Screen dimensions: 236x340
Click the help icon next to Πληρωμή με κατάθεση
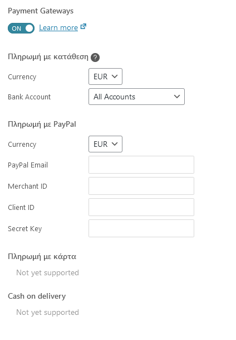point(95,58)
